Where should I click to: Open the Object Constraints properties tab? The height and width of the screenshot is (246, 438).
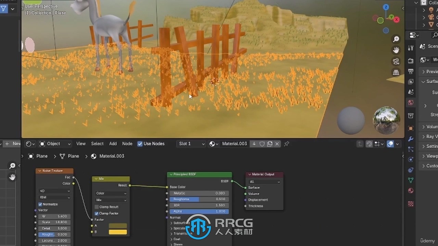pyautogui.click(x=411, y=170)
